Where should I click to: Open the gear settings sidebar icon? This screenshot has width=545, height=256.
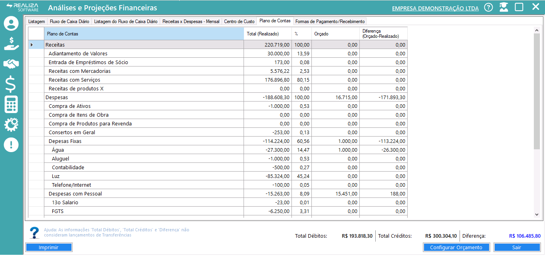[x=11, y=125]
